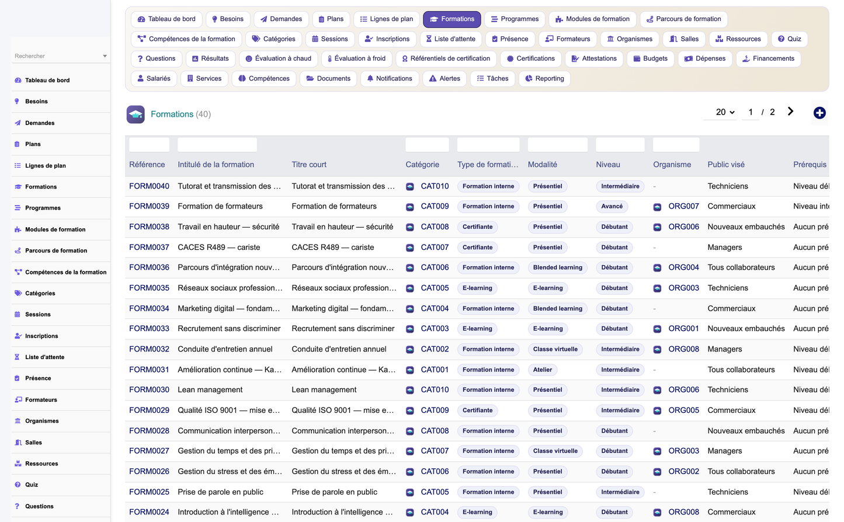Go to next page with the chevron arrow

point(790,112)
